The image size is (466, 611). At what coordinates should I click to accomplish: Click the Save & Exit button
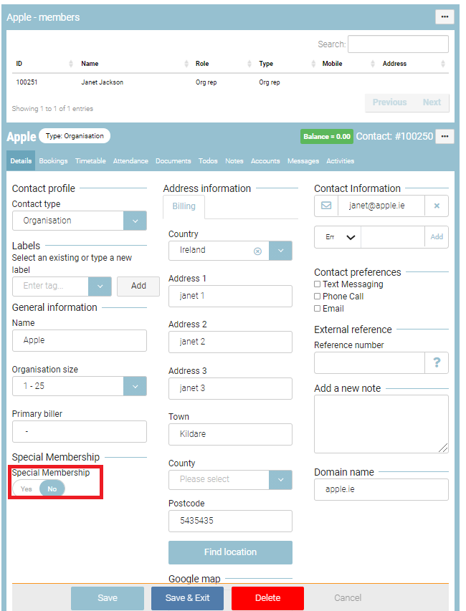pyautogui.click(x=187, y=598)
